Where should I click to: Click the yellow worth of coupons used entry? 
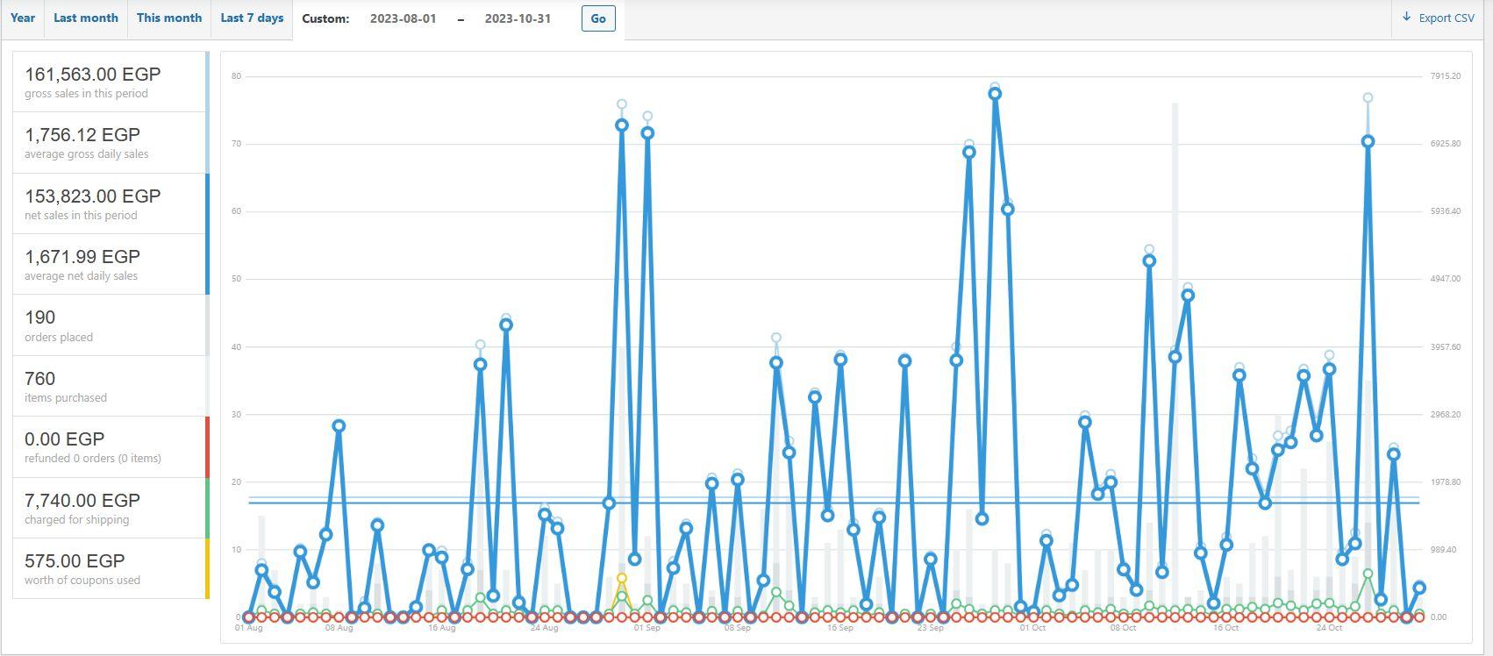click(111, 568)
